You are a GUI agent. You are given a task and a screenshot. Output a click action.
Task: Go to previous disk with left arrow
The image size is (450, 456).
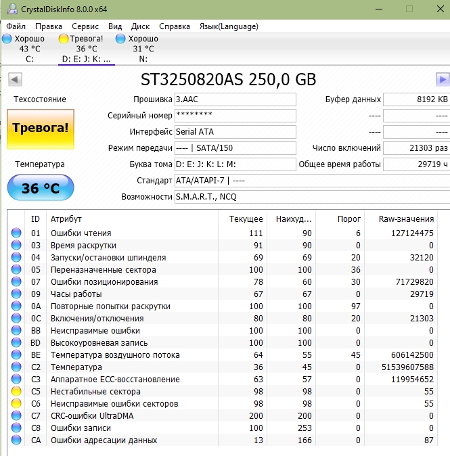point(14,80)
